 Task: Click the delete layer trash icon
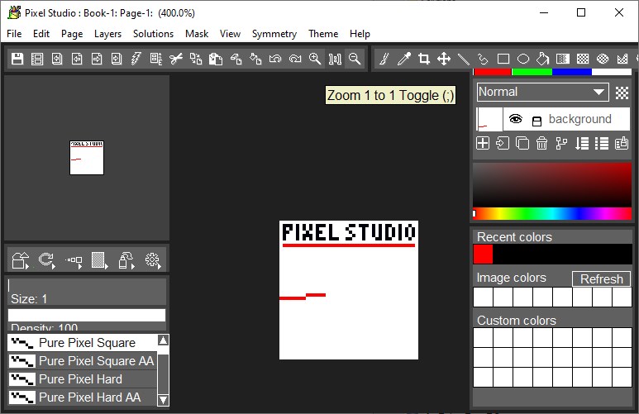point(542,144)
